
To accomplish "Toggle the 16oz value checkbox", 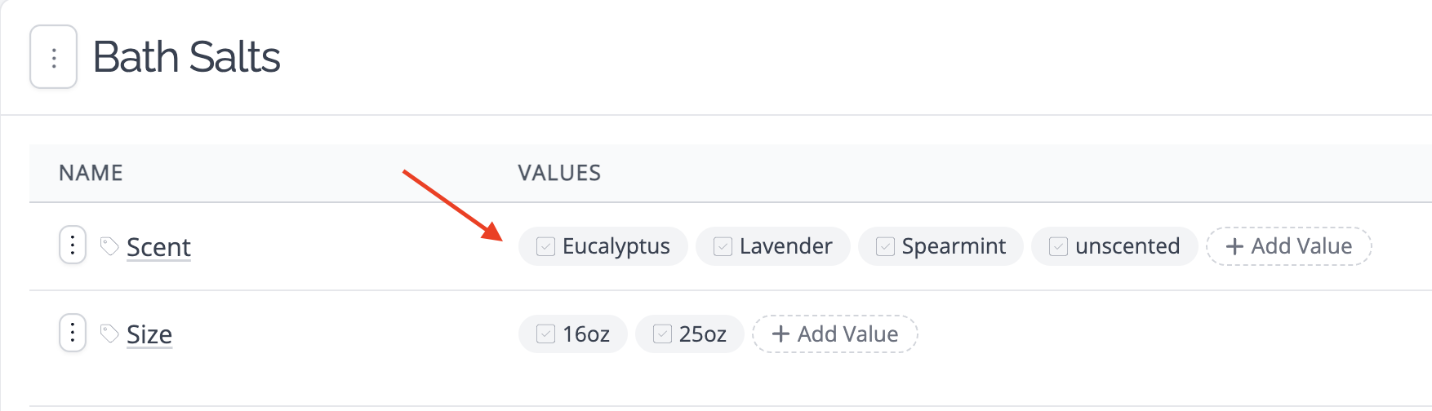I will 545,334.
